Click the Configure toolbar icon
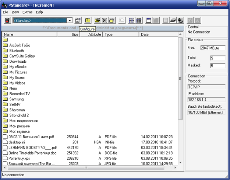The image size is (230, 180). click(x=78, y=21)
